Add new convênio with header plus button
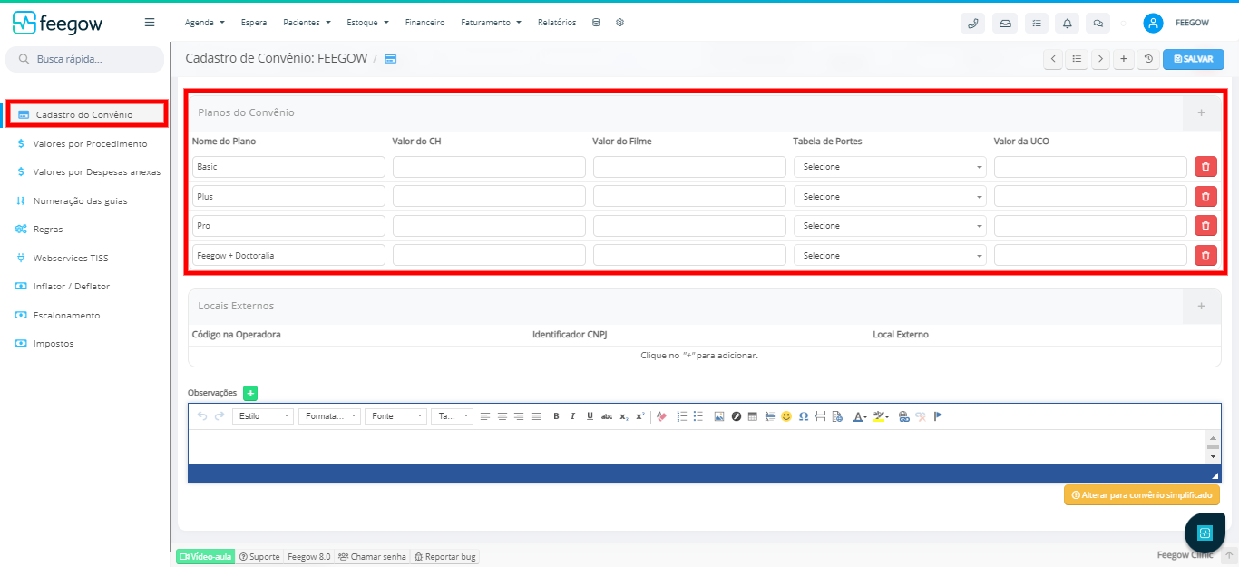Viewport: 1239px width, 567px height. [1124, 59]
